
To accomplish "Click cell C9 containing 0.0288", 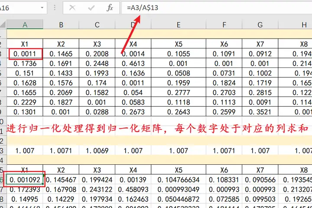I will click(97, 112).
